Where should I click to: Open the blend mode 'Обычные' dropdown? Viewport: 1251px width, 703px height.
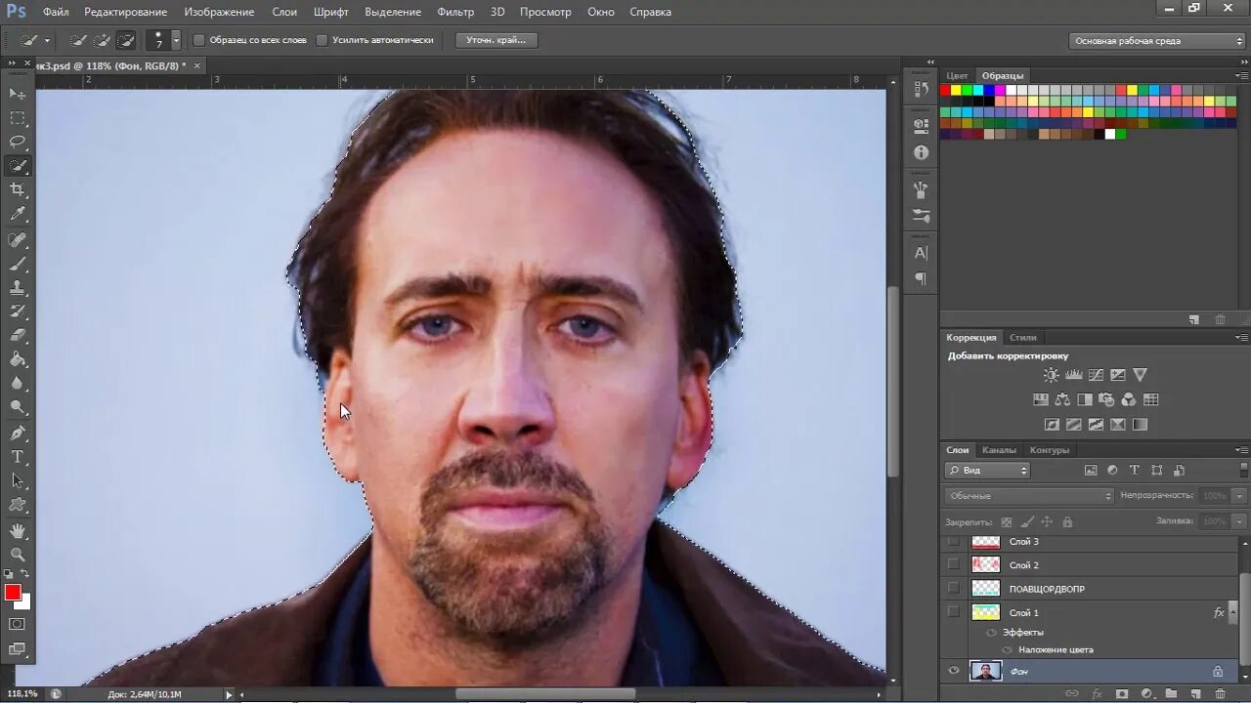1029,496
